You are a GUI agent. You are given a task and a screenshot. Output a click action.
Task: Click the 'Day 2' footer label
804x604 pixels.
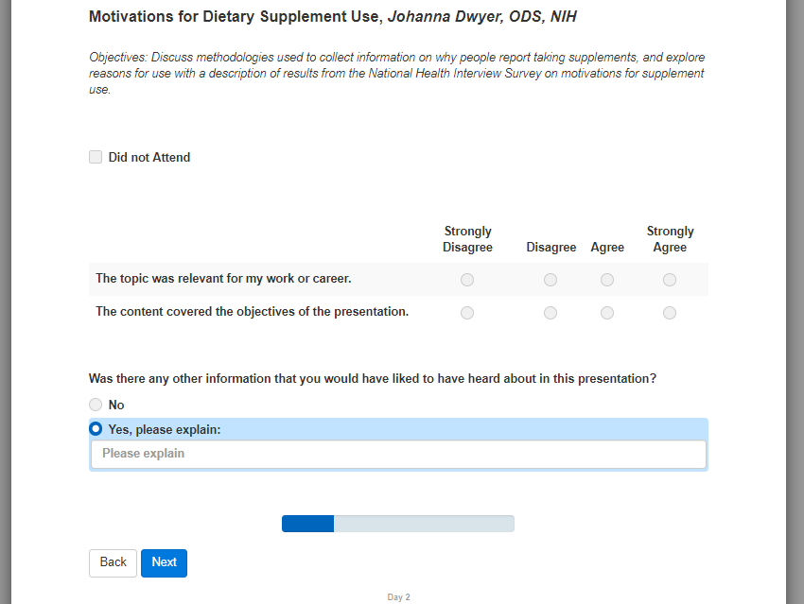[398, 597]
